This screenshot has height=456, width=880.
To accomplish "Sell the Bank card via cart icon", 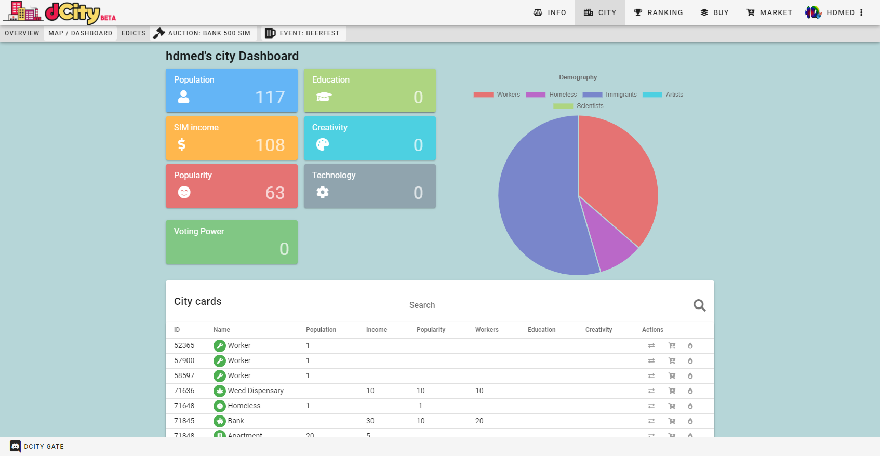I will pyautogui.click(x=672, y=421).
